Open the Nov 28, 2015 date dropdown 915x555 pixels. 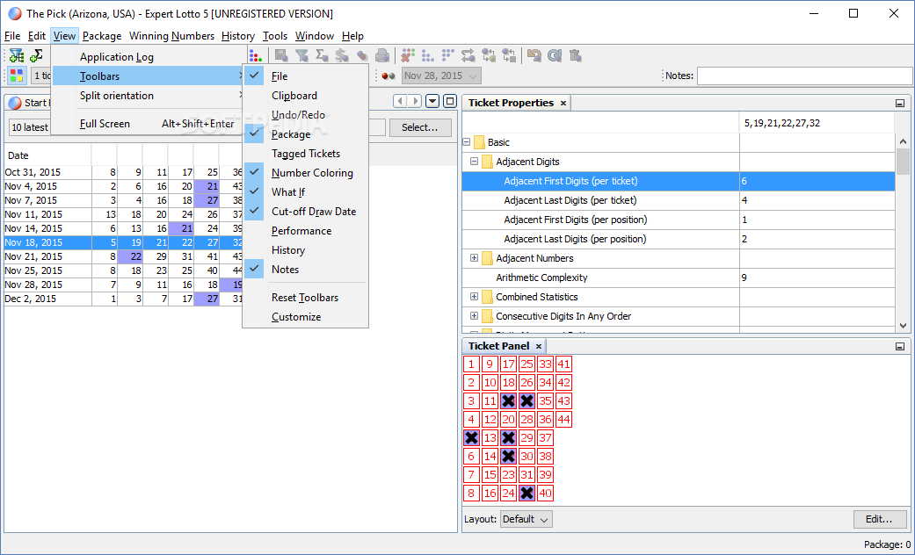(441, 76)
